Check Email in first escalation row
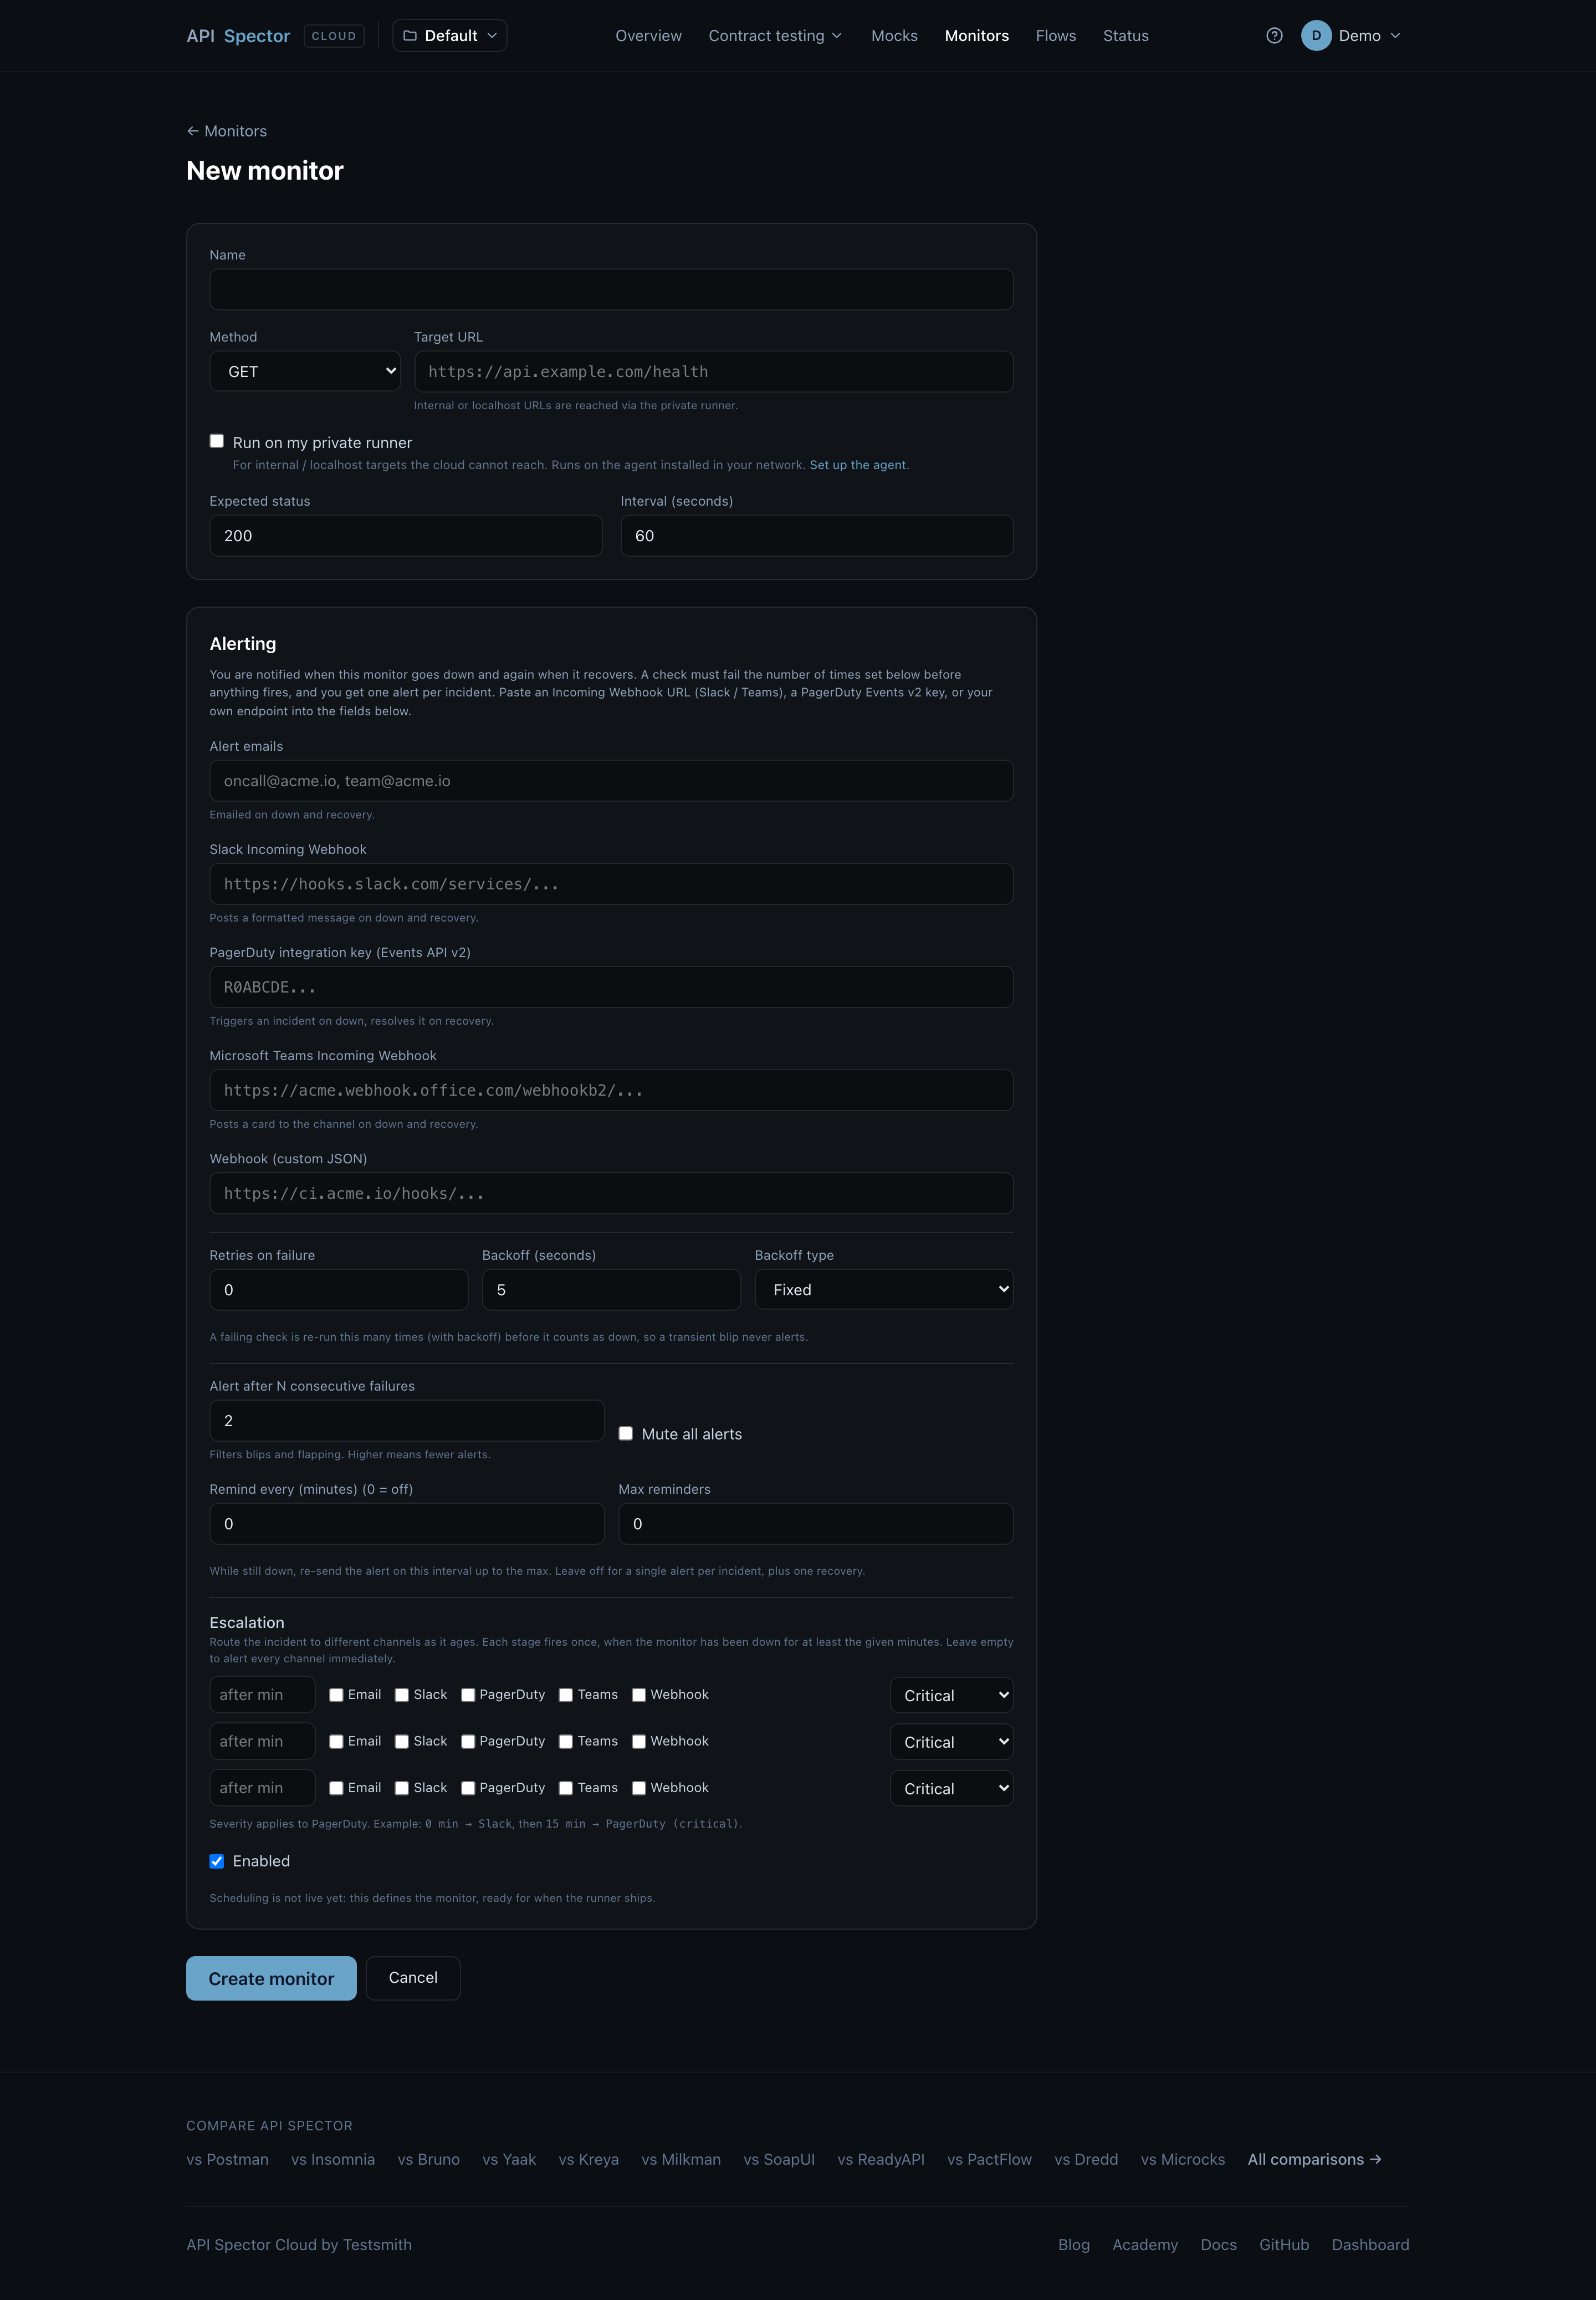Image resolution: width=1596 pixels, height=2300 pixels. point(337,1695)
